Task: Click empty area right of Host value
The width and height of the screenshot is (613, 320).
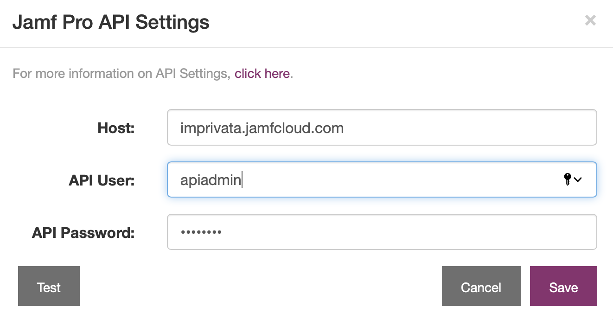Action: pyautogui.click(x=468, y=128)
